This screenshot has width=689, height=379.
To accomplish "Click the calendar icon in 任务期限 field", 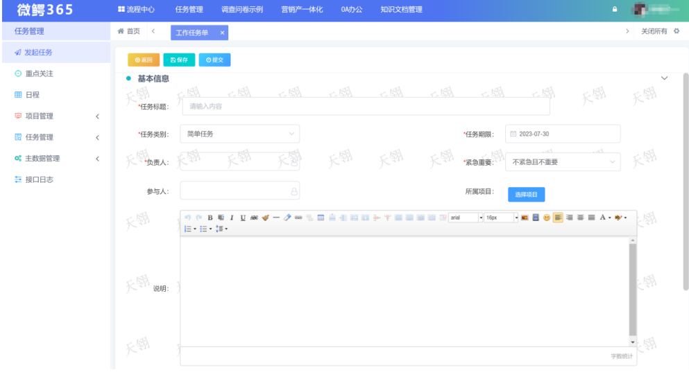I will (x=513, y=134).
